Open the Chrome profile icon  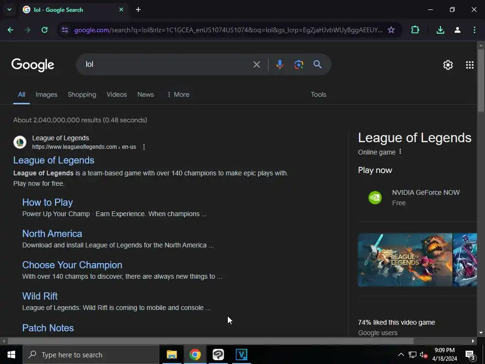pyautogui.click(x=458, y=30)
